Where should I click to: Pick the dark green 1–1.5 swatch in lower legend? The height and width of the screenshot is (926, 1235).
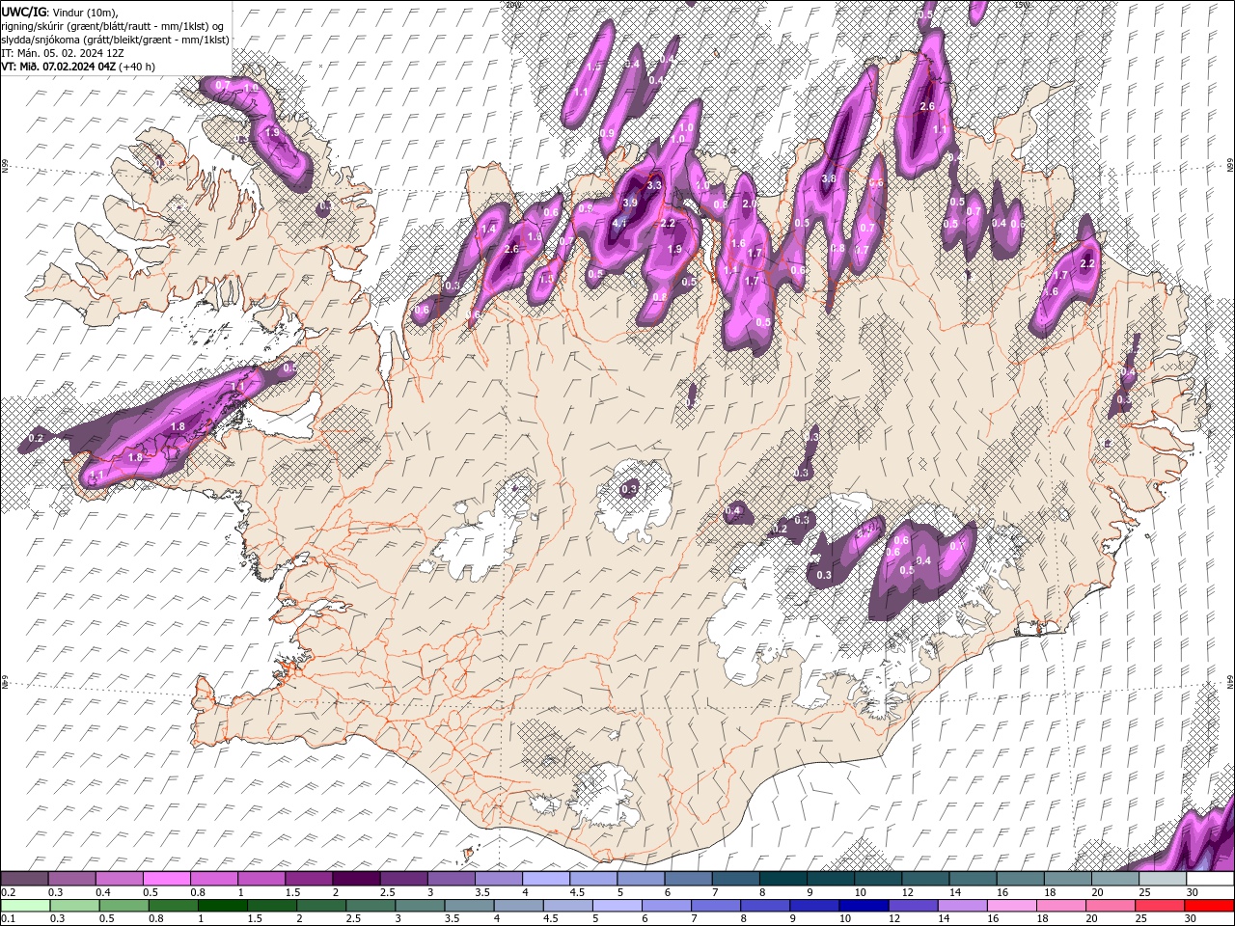222,906
